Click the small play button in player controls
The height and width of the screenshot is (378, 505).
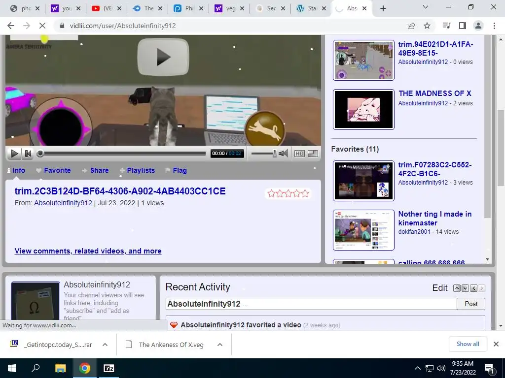(14, 154)
